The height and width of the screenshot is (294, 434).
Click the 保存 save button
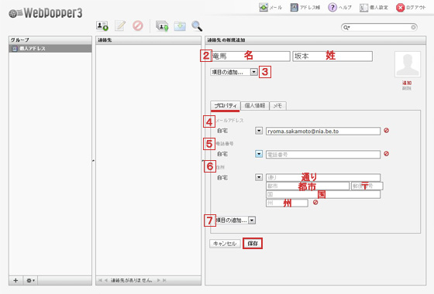(253, 244)
